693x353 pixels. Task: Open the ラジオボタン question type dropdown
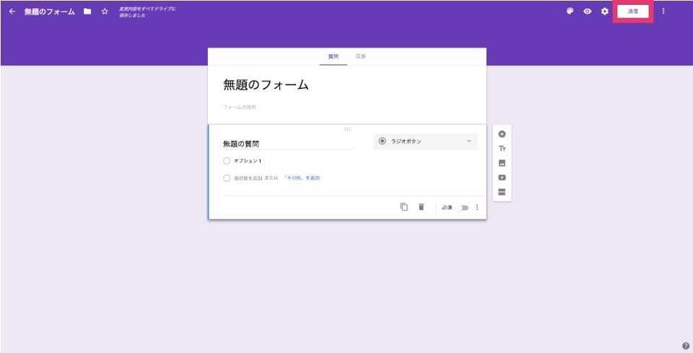pos(425,141)
